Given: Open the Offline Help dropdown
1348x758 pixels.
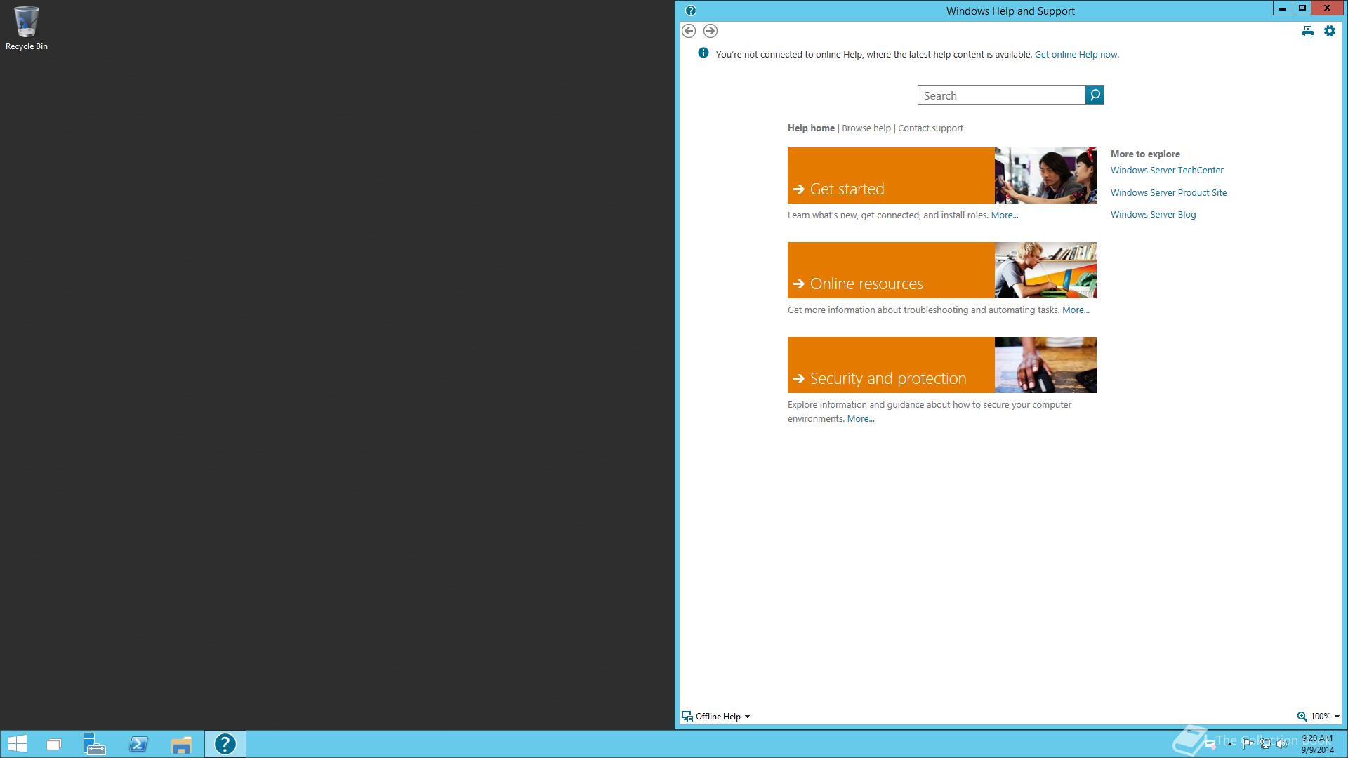Looking at the screenshot, I should click(x=716, y=717).
